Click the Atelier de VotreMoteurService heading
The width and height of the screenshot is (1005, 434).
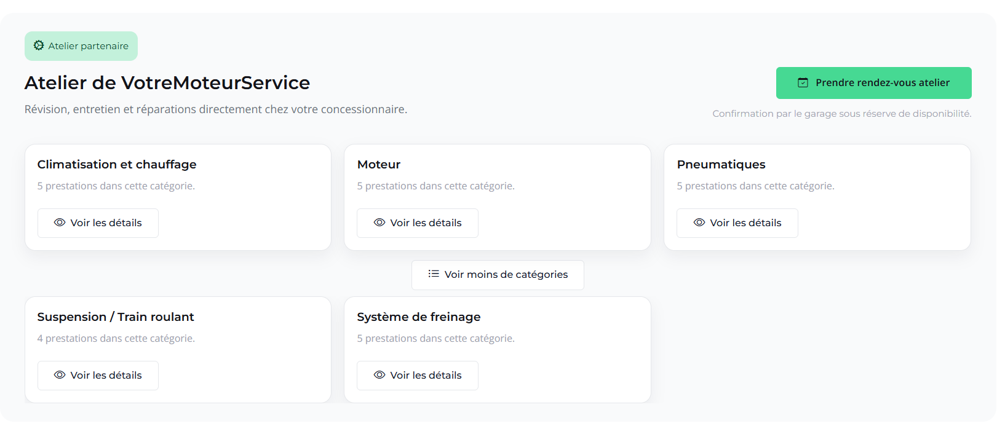click(x=167, y=82)
